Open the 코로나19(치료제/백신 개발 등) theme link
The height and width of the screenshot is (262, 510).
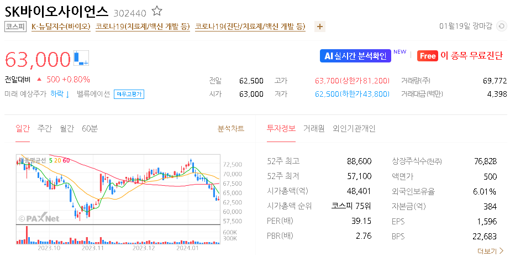click(x=143, y=27)
